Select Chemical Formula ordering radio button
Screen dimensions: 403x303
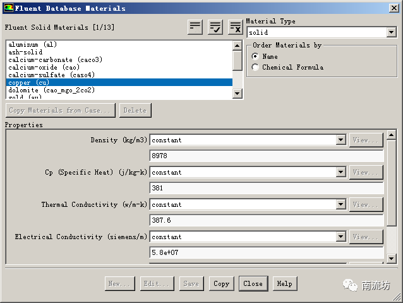point(255,67)
